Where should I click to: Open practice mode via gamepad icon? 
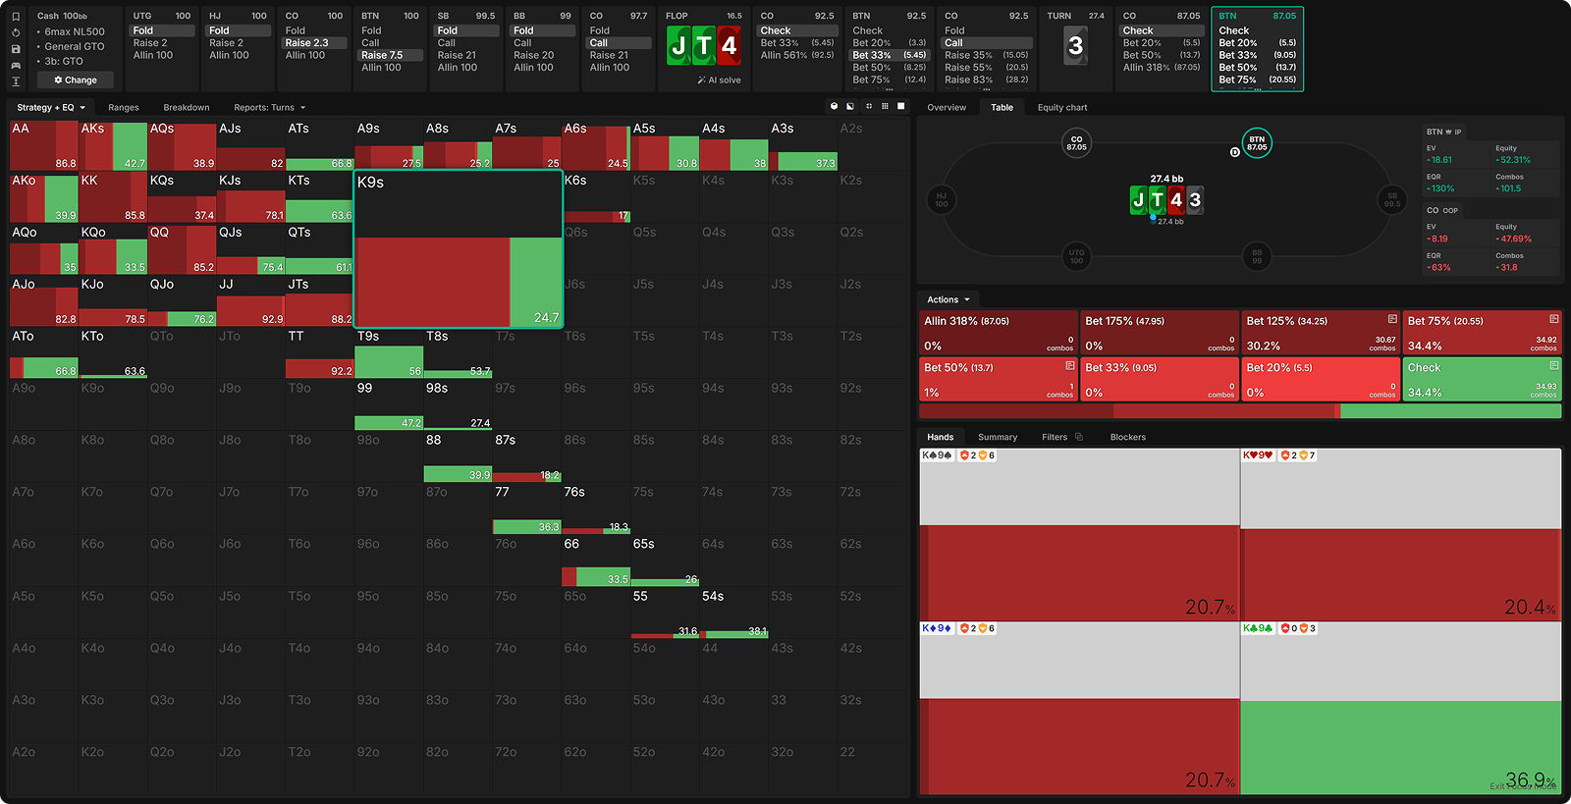pos(16,65)
